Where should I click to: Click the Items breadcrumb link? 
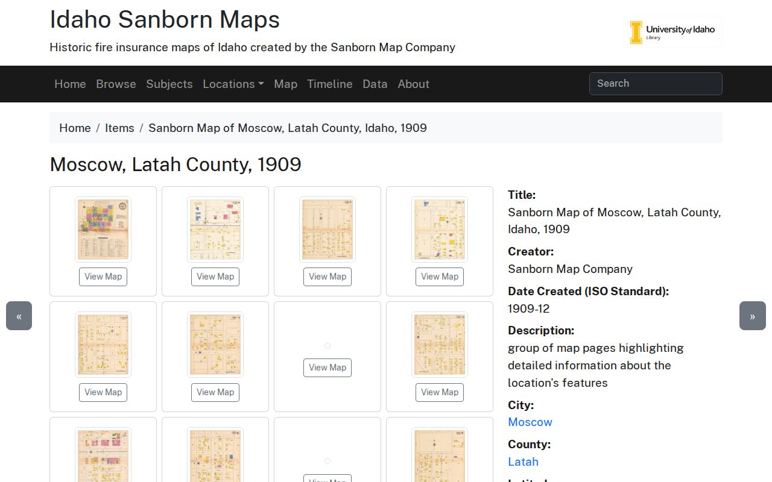tap(119, 128)
